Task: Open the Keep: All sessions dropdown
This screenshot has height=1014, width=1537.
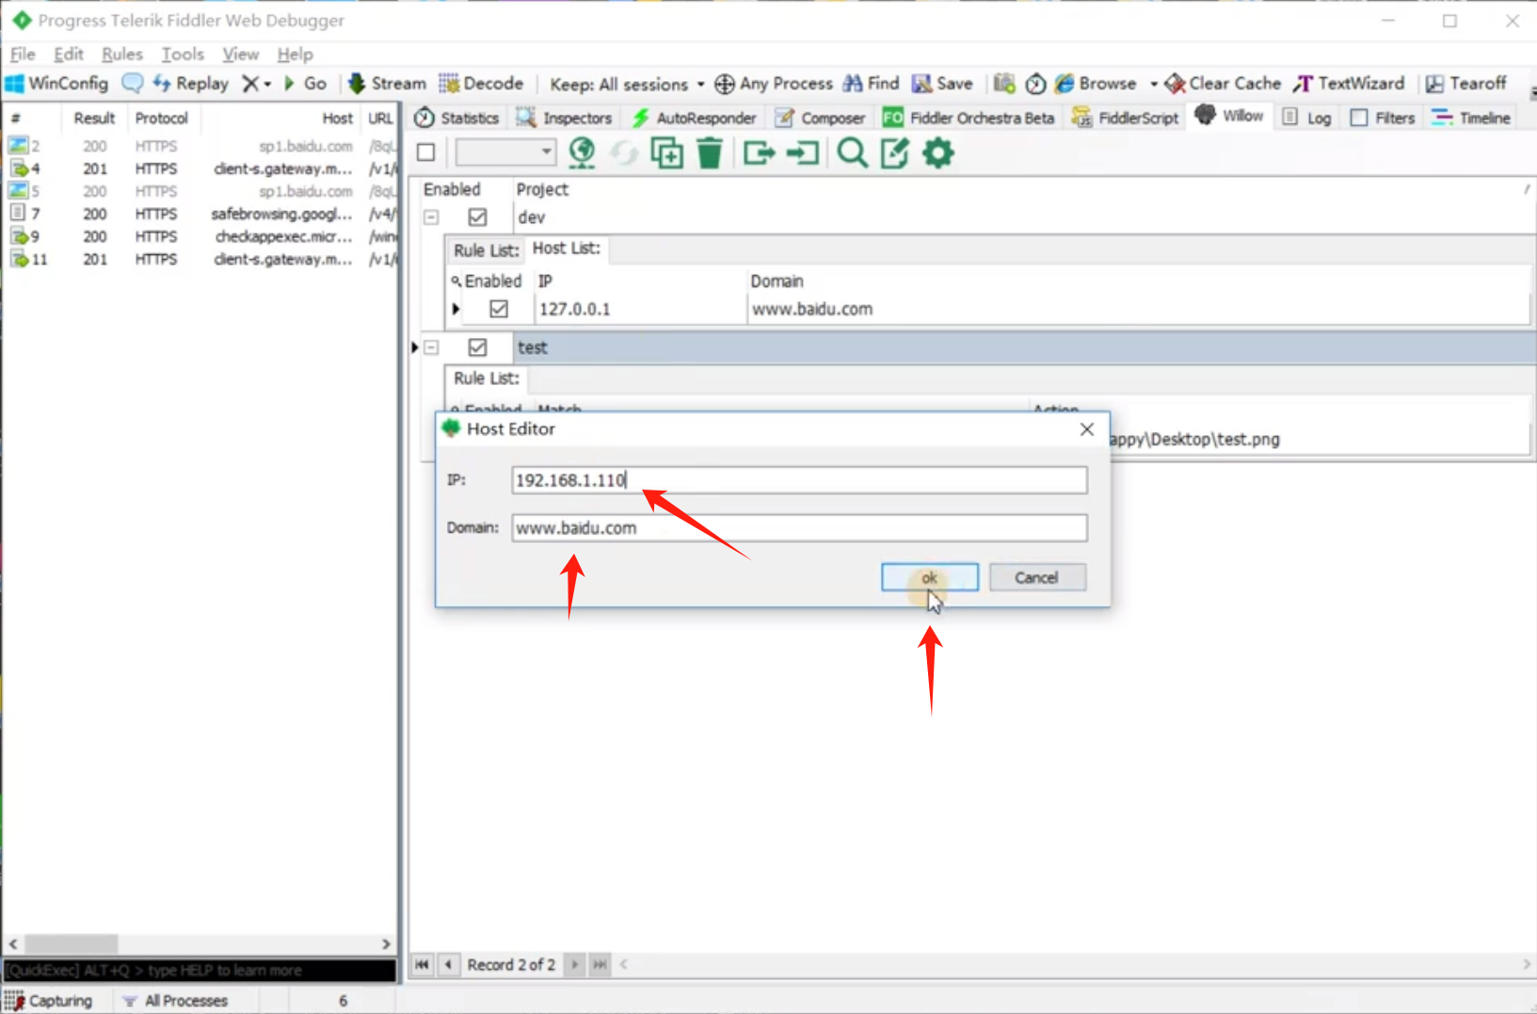Action: click(627, 84)
